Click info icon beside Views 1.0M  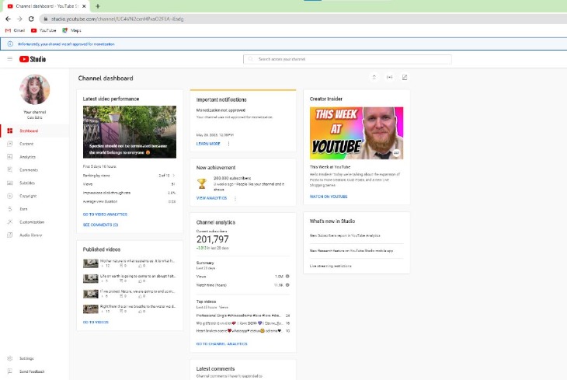[287, 276]
